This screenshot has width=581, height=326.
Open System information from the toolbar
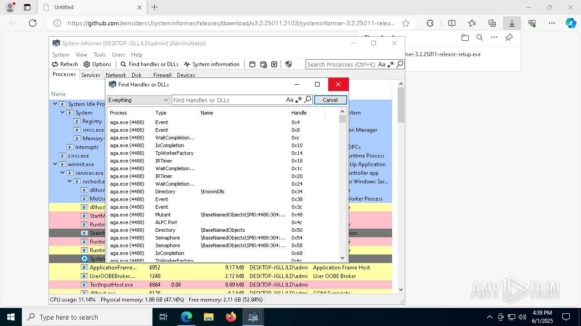tap(212, 64)
